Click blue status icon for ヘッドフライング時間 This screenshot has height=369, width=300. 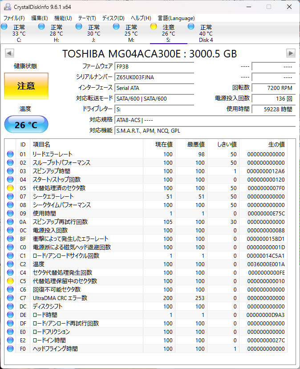pyautogui.click(x=10, y=349)
